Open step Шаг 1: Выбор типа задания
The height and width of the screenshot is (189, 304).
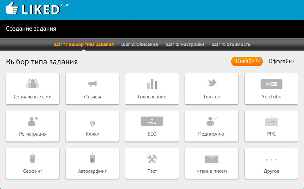click(83, 44)
